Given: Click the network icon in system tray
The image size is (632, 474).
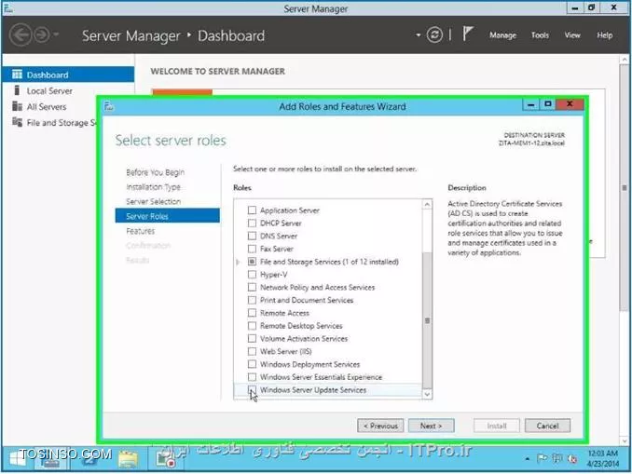Looking at the screenshot, I should (x=557, y=458).
